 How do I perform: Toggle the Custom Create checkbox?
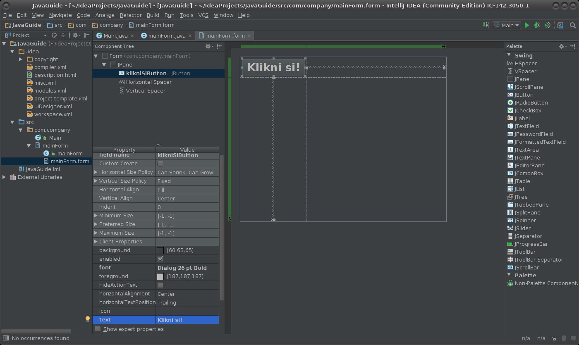160,164
